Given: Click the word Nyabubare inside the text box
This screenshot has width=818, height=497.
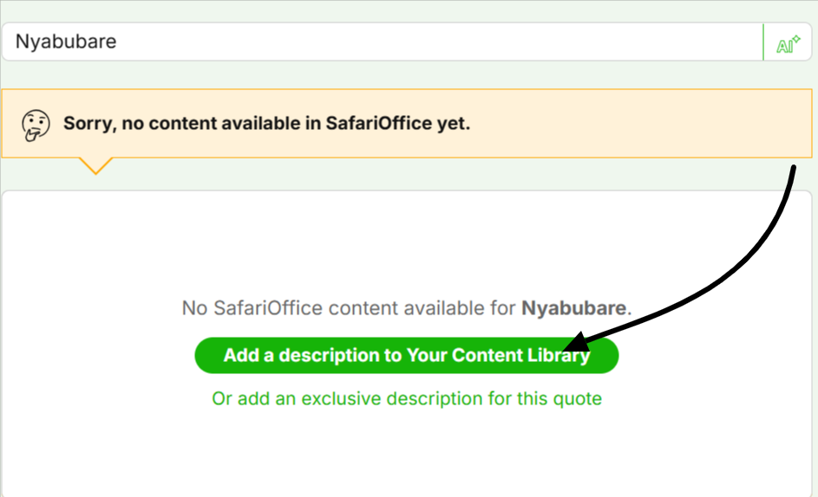Looking at the screenshot, I should pos(66,42).
